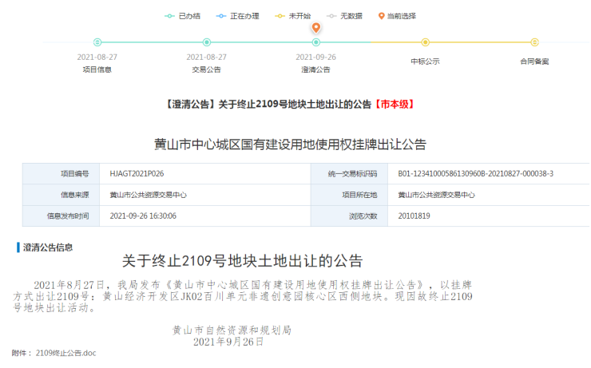Open the 交易公告 stage label

click(x=207, y=69)
